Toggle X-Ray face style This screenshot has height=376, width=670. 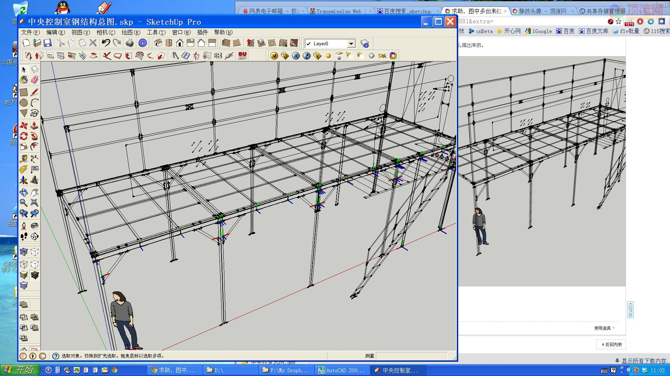[24, 252]
